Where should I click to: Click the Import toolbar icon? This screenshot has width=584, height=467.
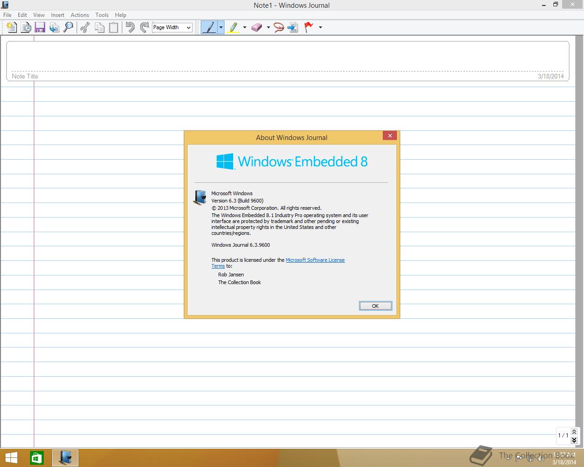tap(54, 27)
